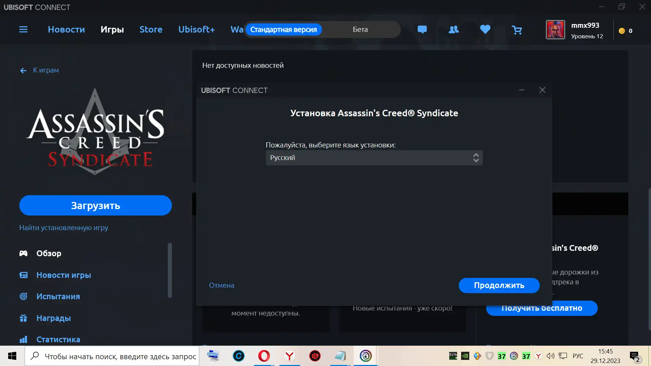Open NVIDIA tray icon
The width and height of the screenshot is (651, 366).
465,356
